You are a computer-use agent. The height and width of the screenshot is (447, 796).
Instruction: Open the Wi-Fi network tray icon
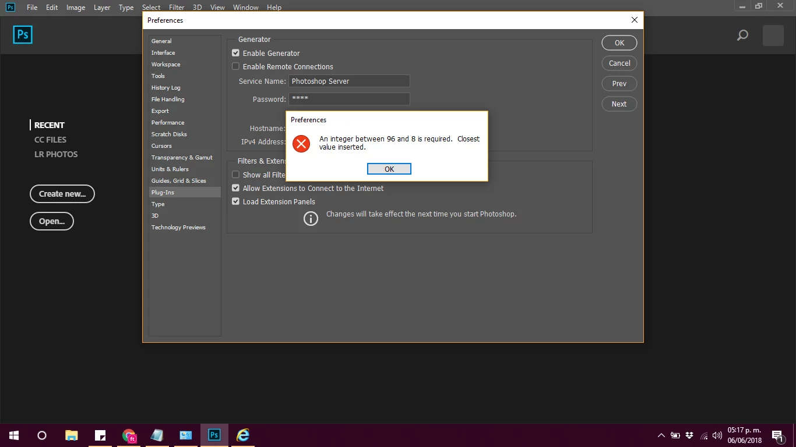[x=704, y=435]
